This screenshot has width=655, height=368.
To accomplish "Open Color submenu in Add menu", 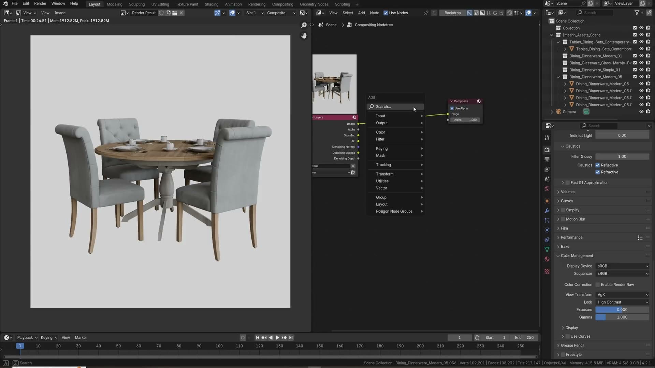I will point(396,132).
